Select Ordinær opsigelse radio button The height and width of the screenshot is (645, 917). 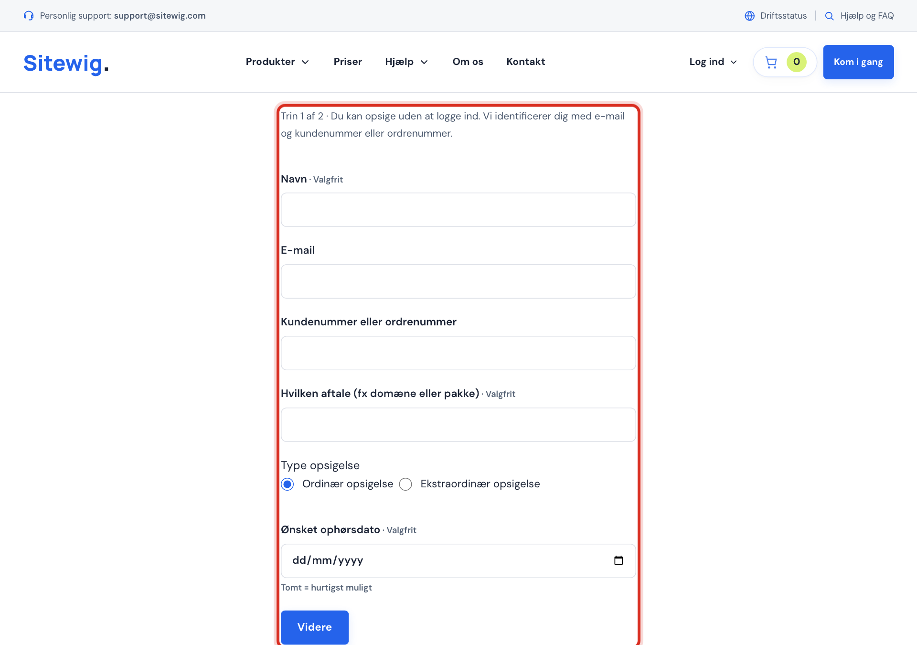(x=288, y=484)
